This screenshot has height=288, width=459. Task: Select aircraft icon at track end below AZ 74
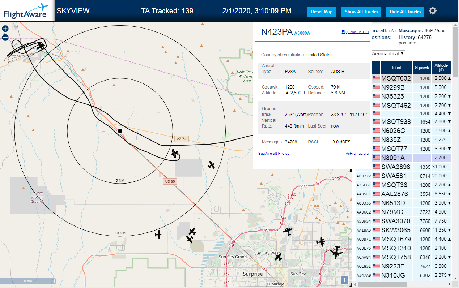pos(175,154)
